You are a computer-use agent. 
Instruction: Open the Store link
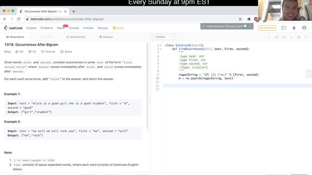click(118, 28)
